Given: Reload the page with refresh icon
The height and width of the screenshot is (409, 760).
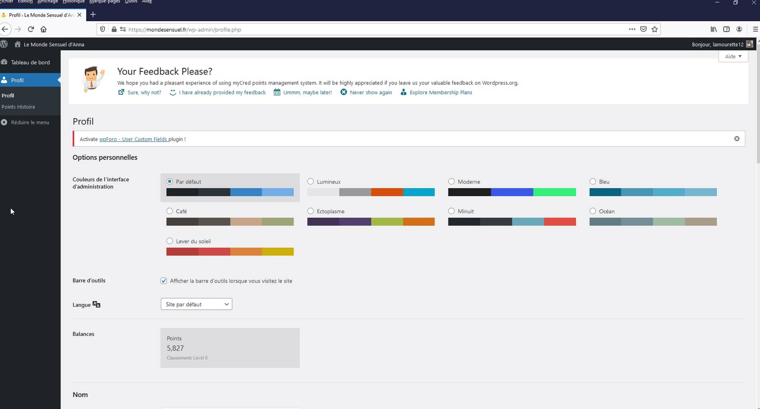Looking at the screenshot, I should coord(31,29).
